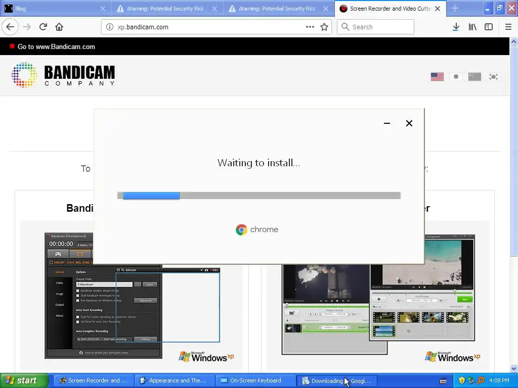Select the US flag language icon
The image size is (518, 388).
tap(438, 77)
